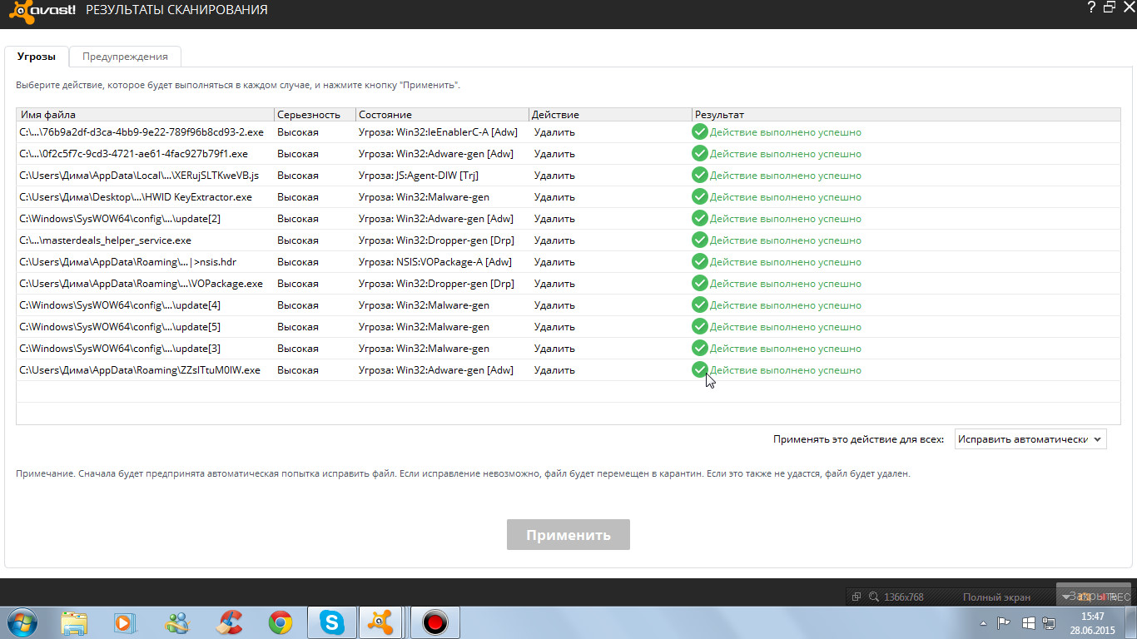This screenshot has width=1137, height=639.
Task: Switch to the Предупреждения tab
Action: (125, 57)
